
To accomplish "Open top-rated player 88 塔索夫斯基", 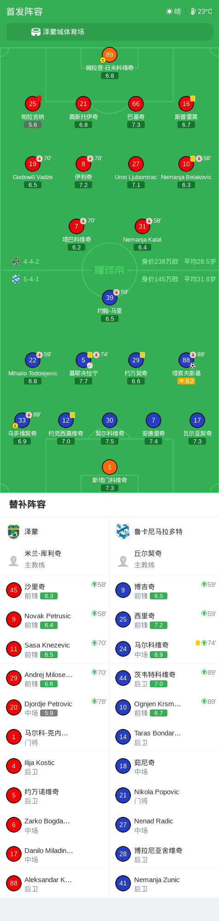I will click(x=186, y=360).
